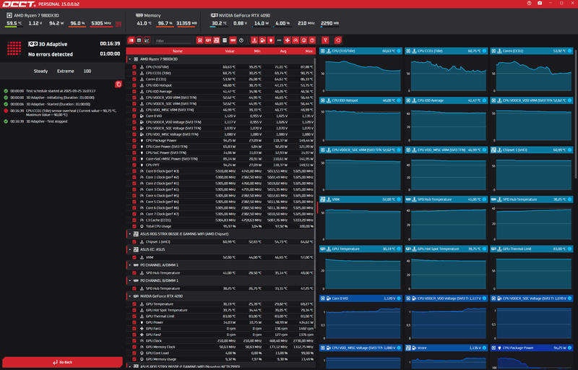Switch to graph-only monitoring view icon
This screenshot has height=370, width=578.
147,40
